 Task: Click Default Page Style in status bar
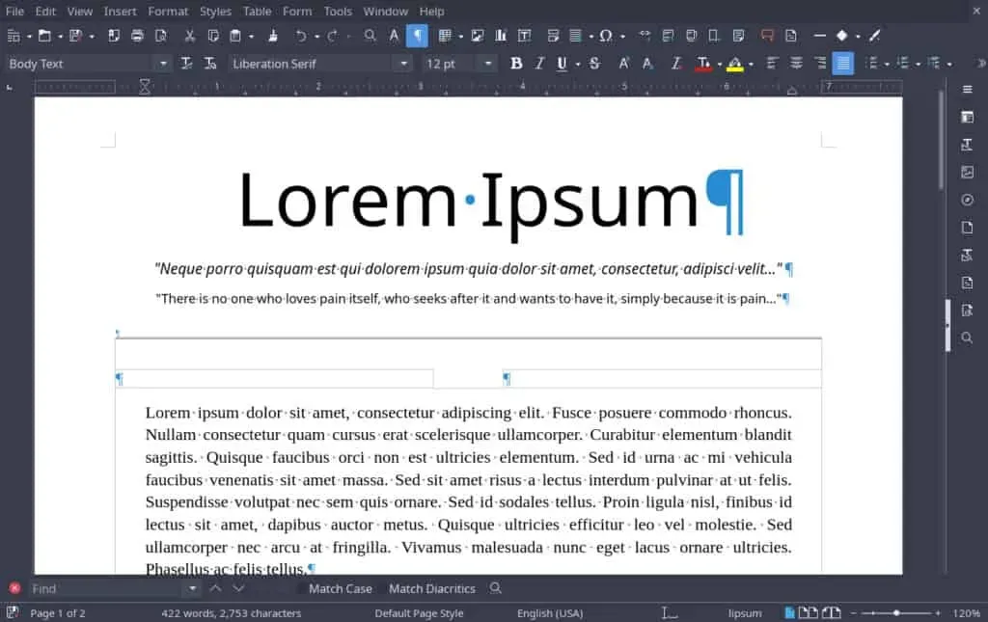(x=419, y=613)
